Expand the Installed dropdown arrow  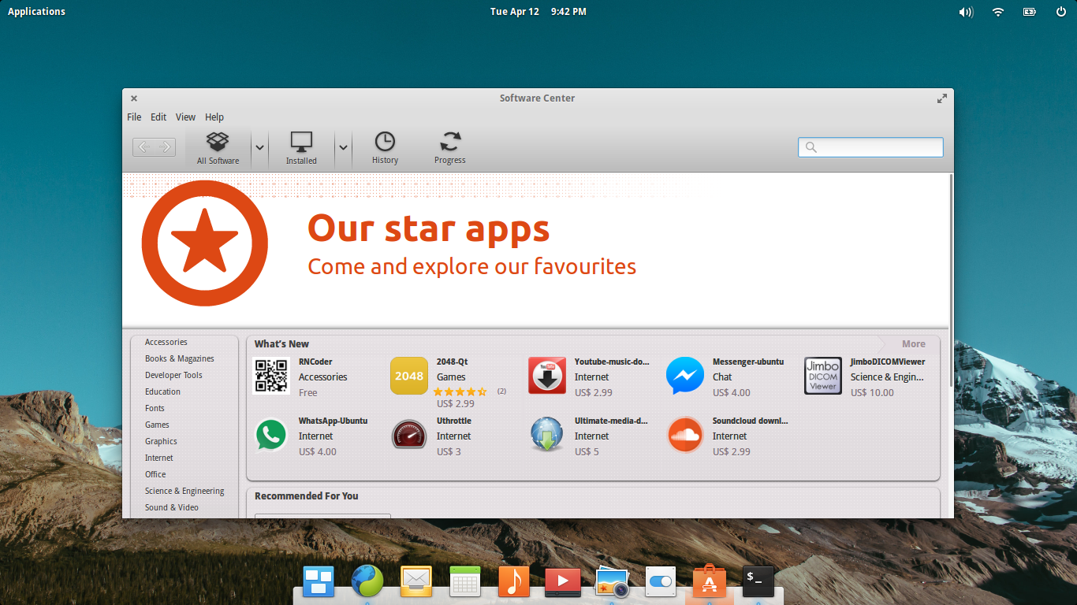[342, 147]
